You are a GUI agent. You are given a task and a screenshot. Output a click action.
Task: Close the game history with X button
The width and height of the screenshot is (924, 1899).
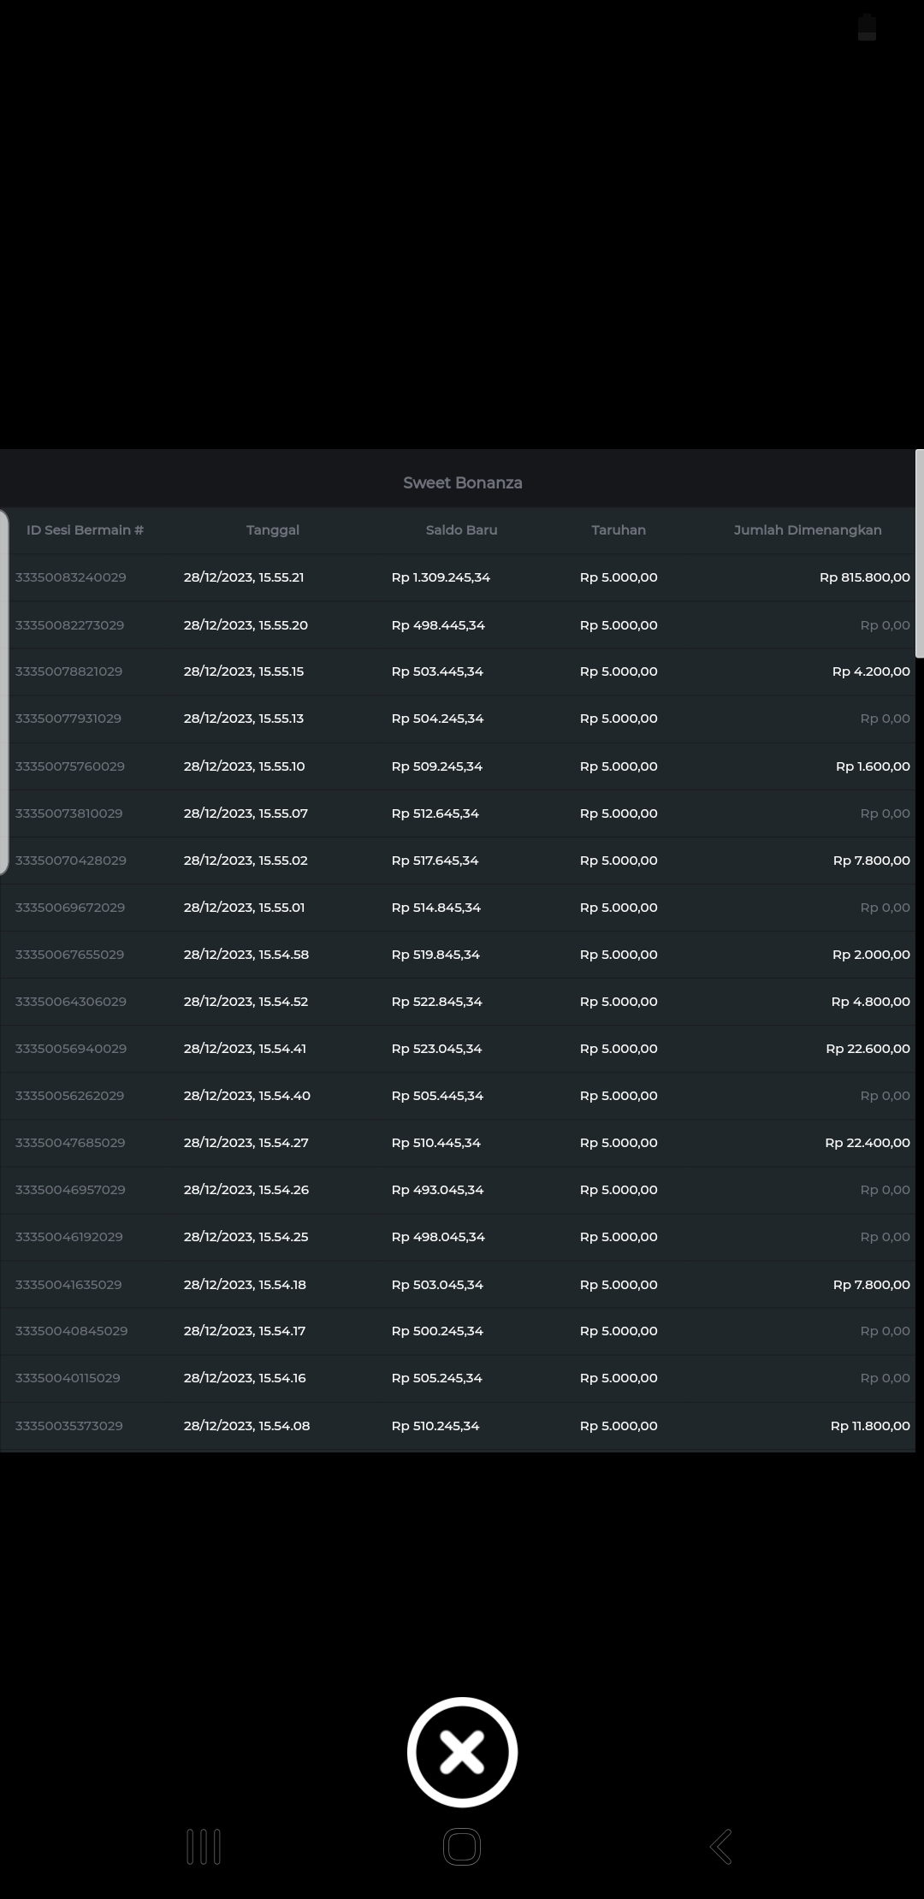462,1752
